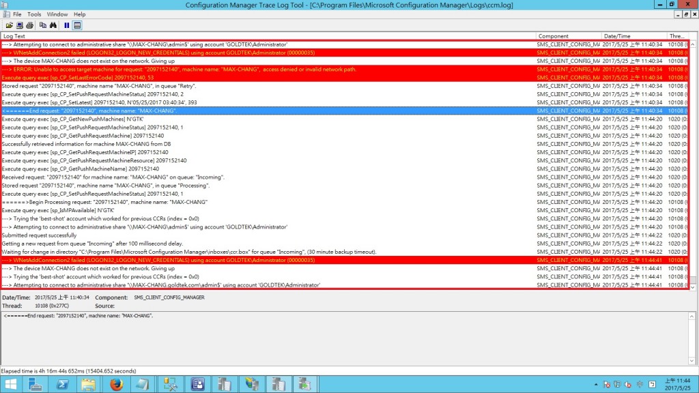Click the flag notification tray icon

(x=607, y=384)
